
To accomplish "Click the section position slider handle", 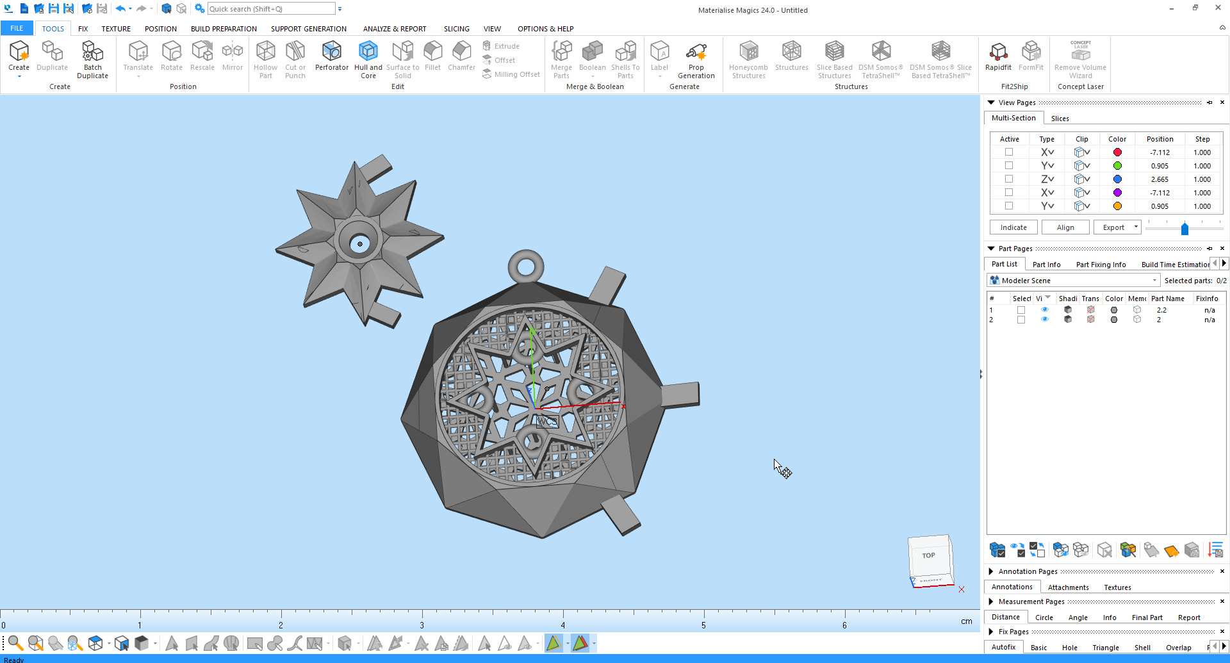I will (1185, 229).
